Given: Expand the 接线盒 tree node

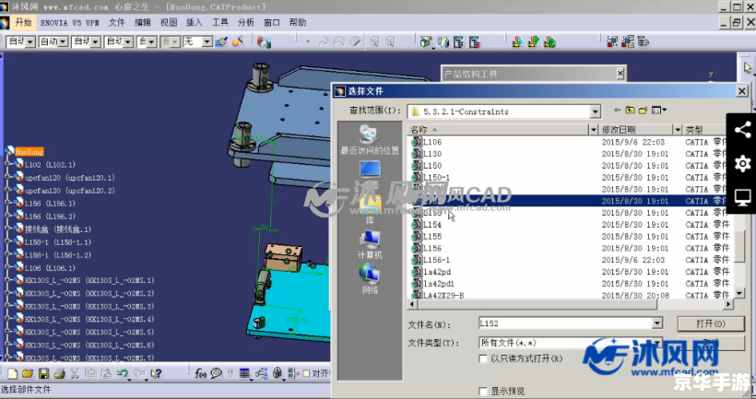Looking at the screenshot, I should 8,229.
